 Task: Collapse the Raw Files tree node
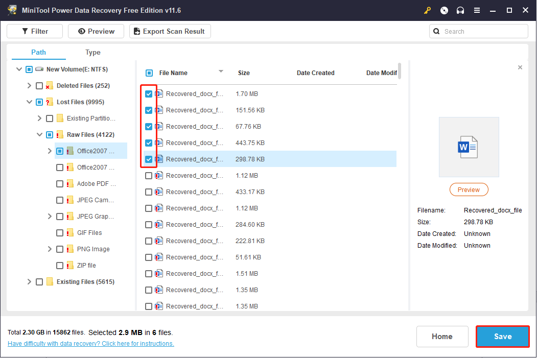39,134
